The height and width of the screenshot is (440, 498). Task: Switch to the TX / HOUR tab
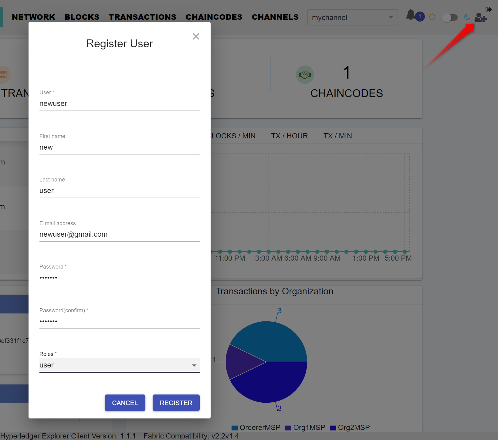pos(290,136)
